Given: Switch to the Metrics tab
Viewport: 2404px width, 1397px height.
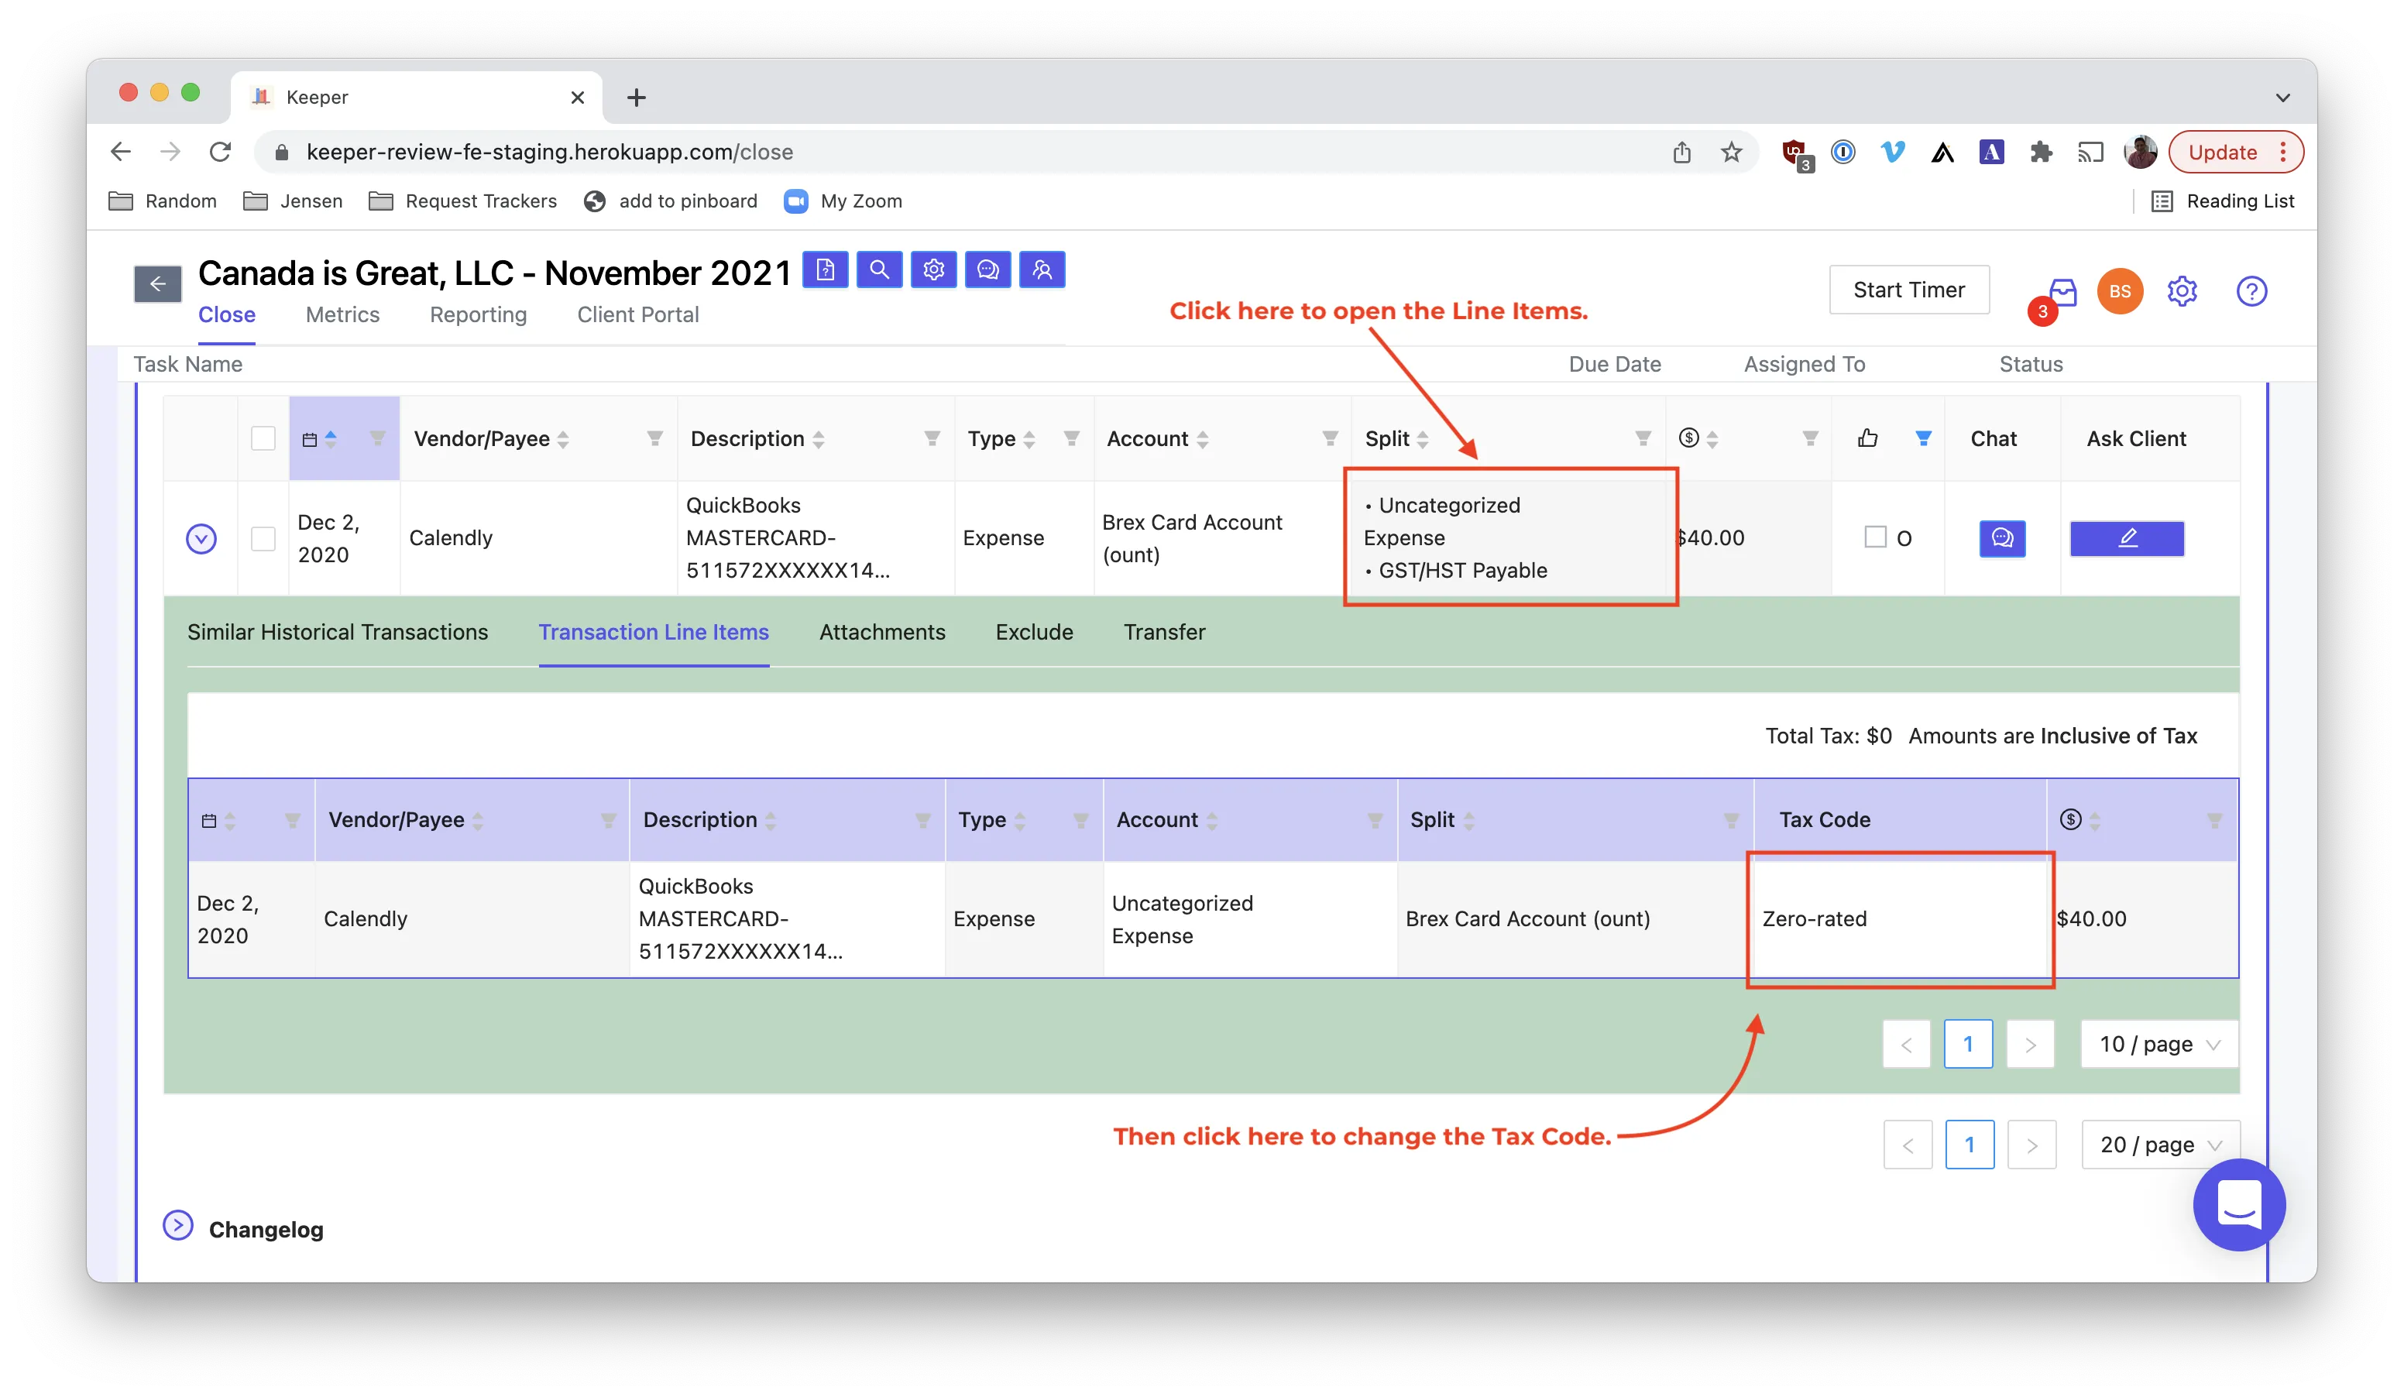Looking at the screenshot, I should [342, 314].
